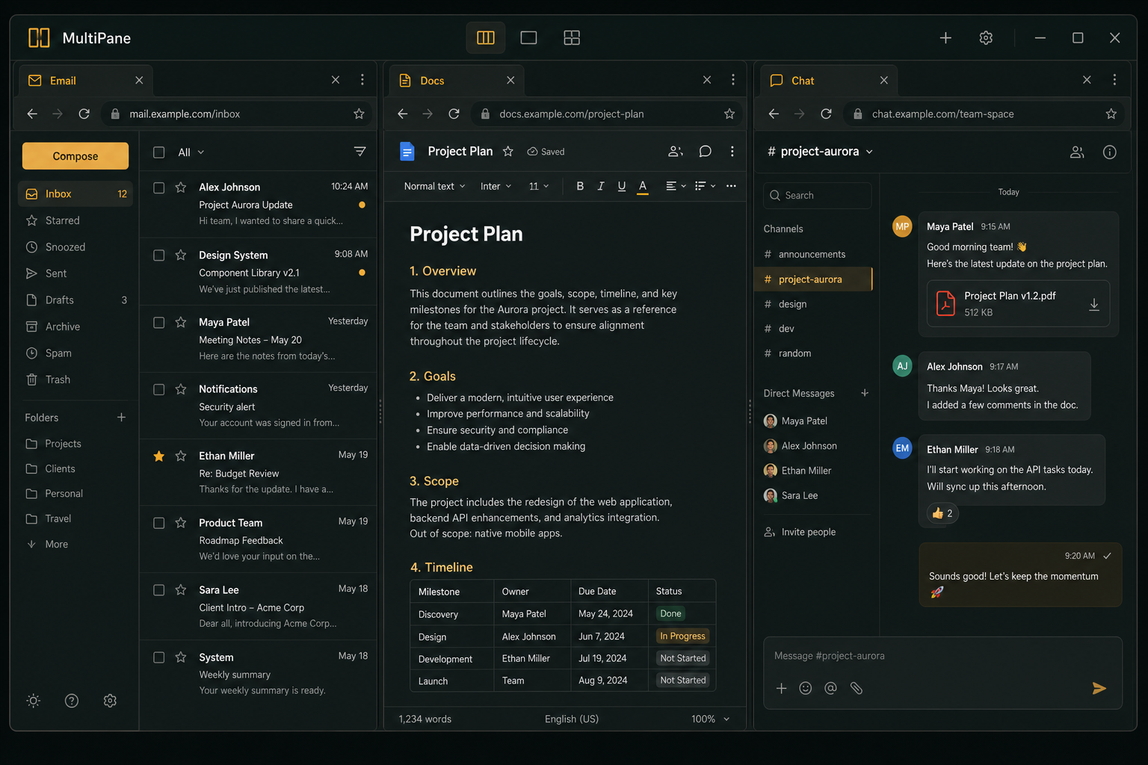The width and height of the screenshot is (1148, 765).
Task: Add a new direct message
Action: tap(865, 393)
